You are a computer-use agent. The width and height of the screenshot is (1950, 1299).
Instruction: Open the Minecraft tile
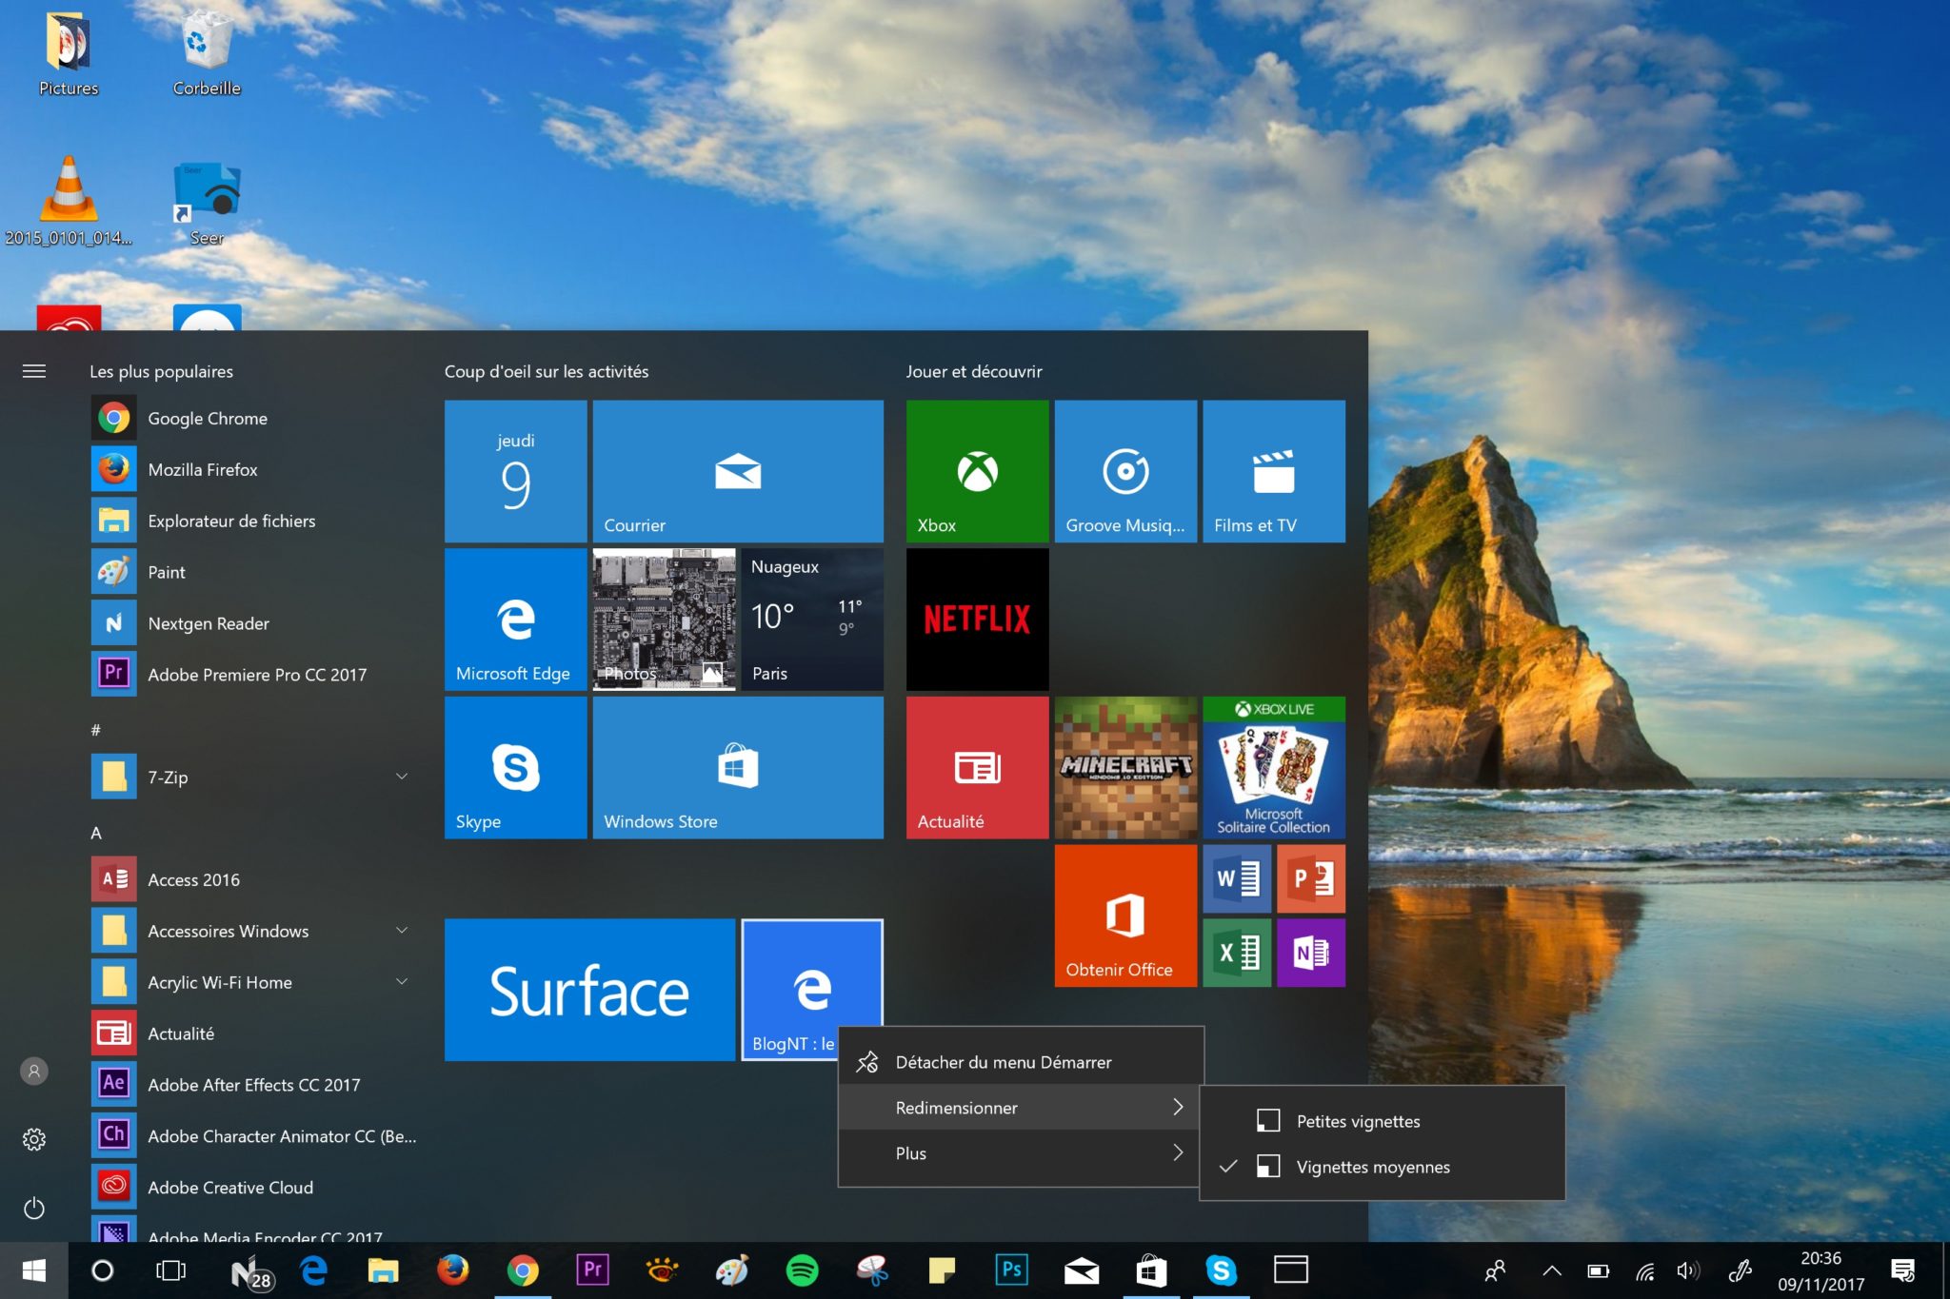pos(1125,768)
